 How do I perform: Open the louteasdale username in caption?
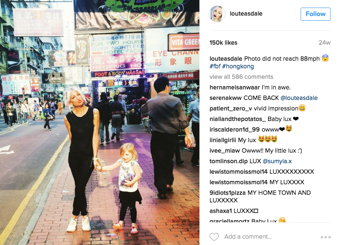click(x=226, y=59)
